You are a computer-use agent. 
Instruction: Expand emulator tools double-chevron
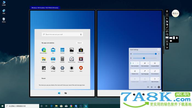coord(167,48)
